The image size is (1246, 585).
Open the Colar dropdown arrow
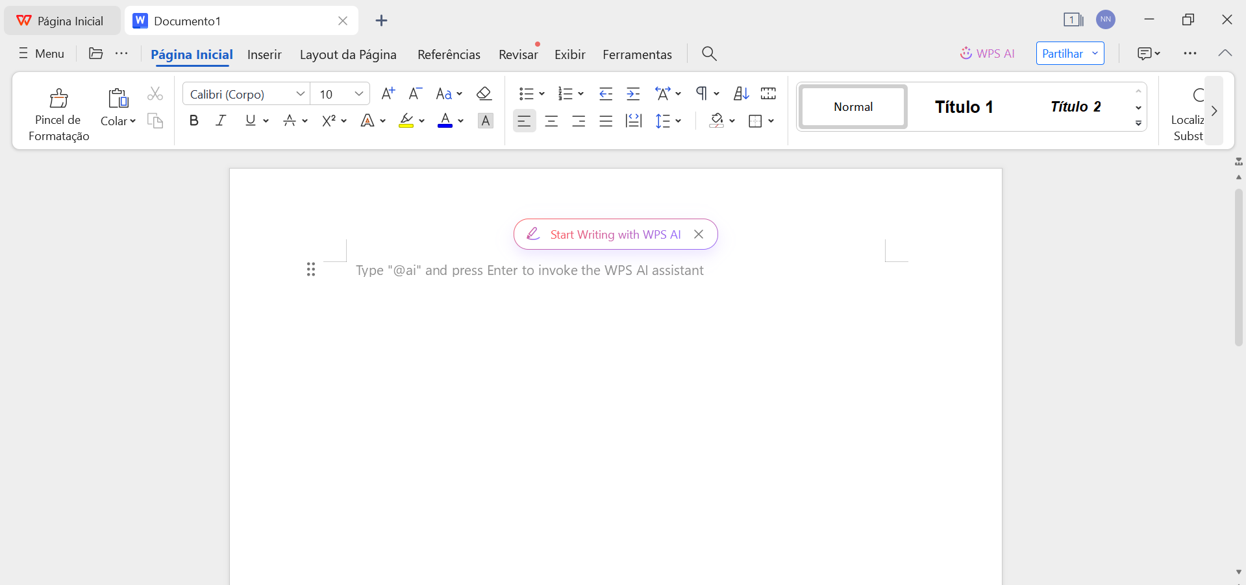[132, 121]
